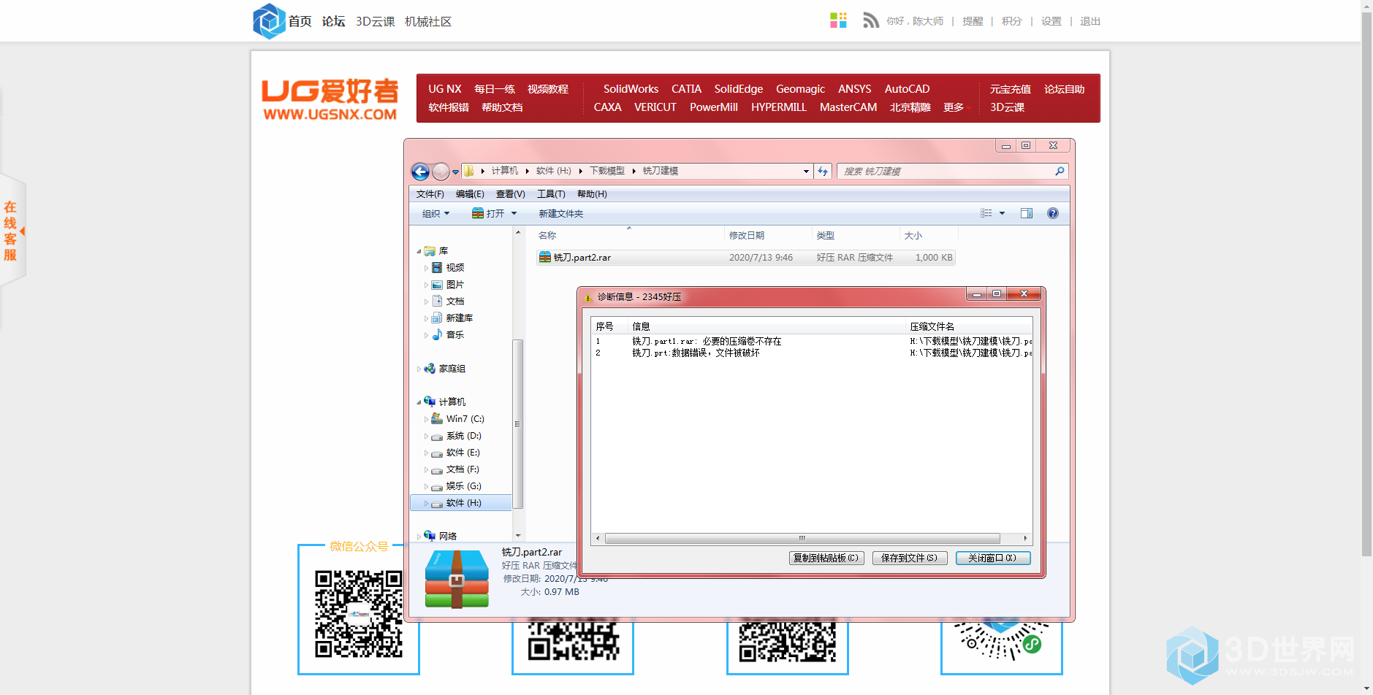The height and width of the screenshot is (695, 1373).
Task: Click 下载模型 in address breadcrumb
Action: click(606, 171)
